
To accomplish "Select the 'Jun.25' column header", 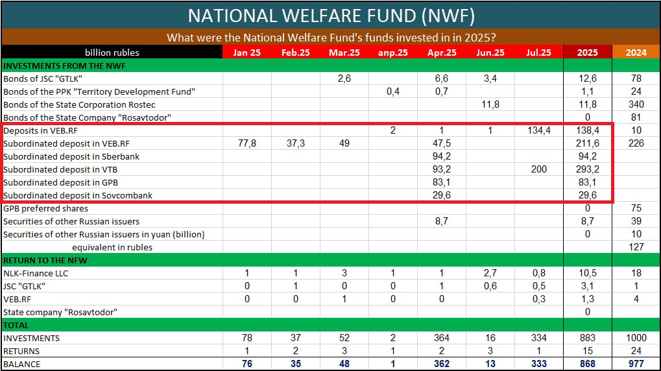I will (490, 53).
